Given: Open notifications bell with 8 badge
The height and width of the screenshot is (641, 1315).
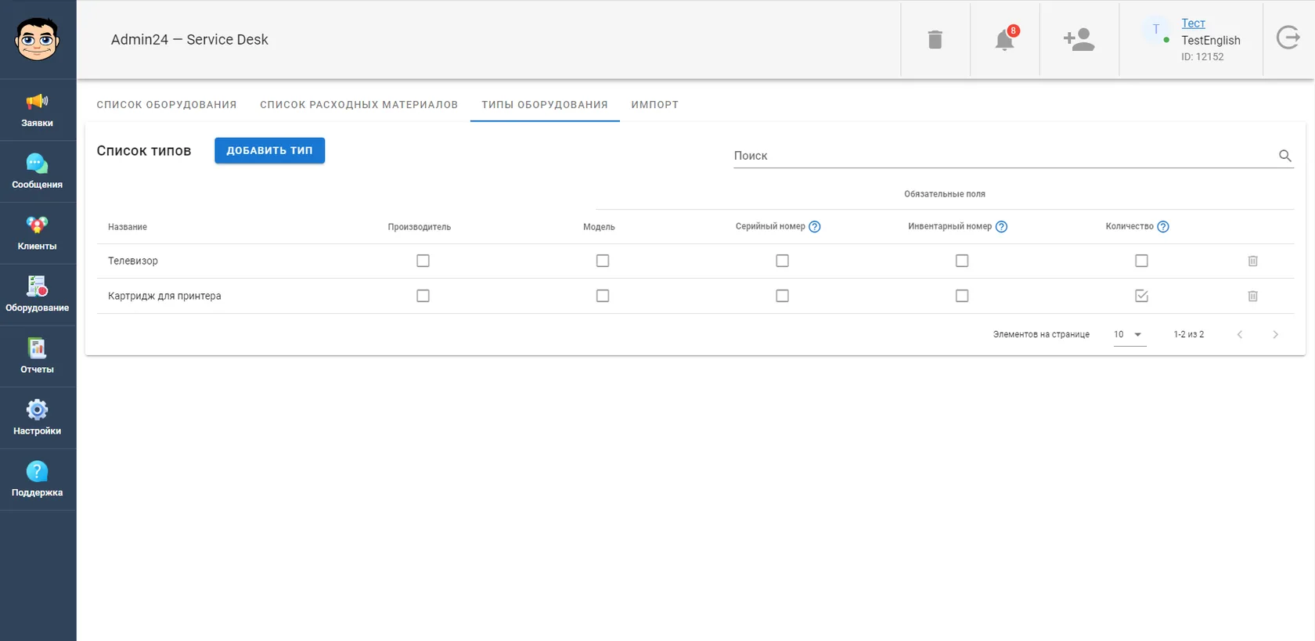Looking at the screenshot, I should [1005, 39].
